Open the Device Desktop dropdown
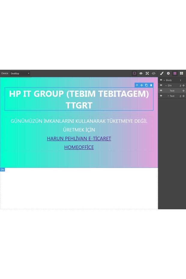 click(x=20, y=73)
